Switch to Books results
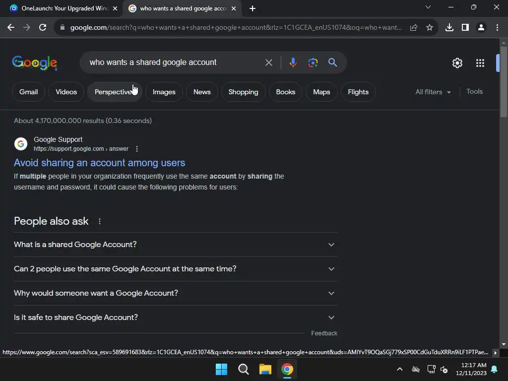Screen dimensions: 508x381 285,92
